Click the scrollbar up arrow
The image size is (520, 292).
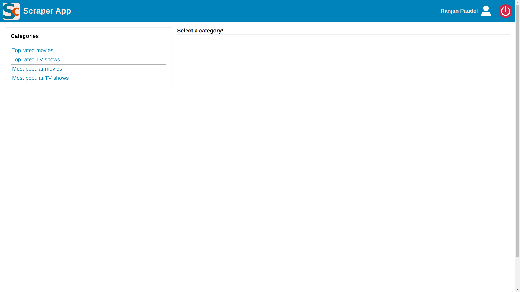(x=518, y=2)
